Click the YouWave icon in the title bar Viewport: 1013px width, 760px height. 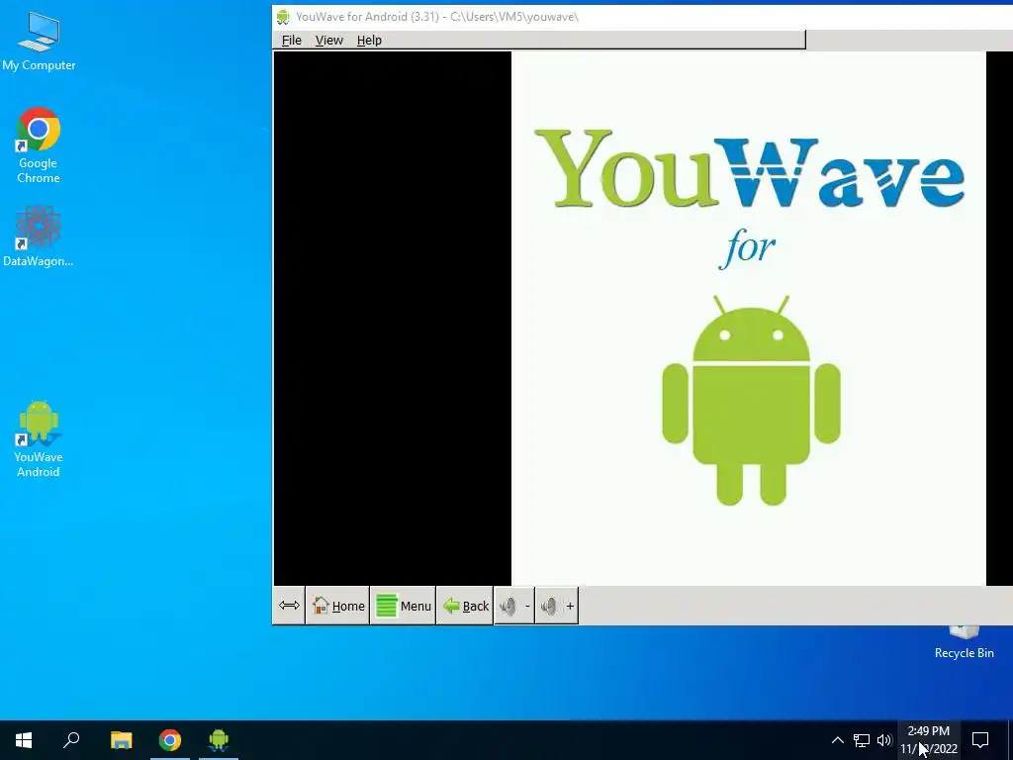point(283,17)
